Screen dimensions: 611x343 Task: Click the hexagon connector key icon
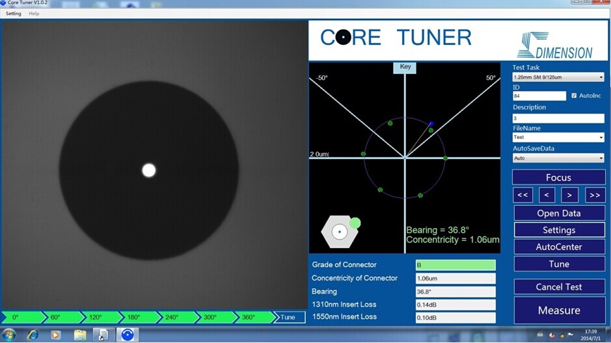[339, 231]
